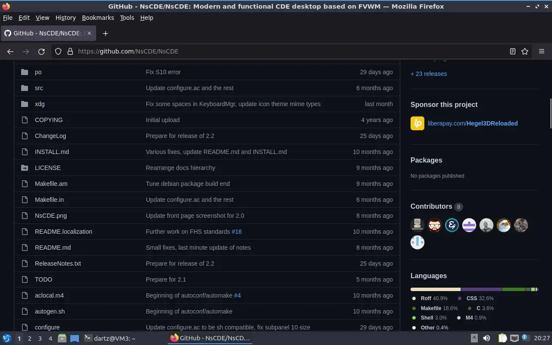Open the Edit menu
The height and width of the screenshot is (345, 552).
point(24,18)
